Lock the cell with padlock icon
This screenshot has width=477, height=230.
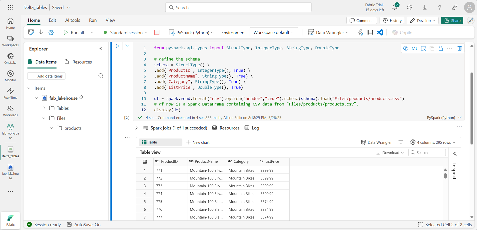point(441,48)
